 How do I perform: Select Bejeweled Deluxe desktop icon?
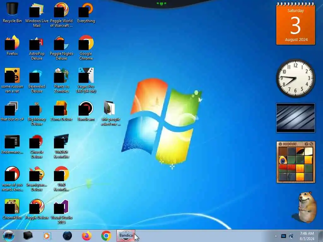[x=37, y=80]
